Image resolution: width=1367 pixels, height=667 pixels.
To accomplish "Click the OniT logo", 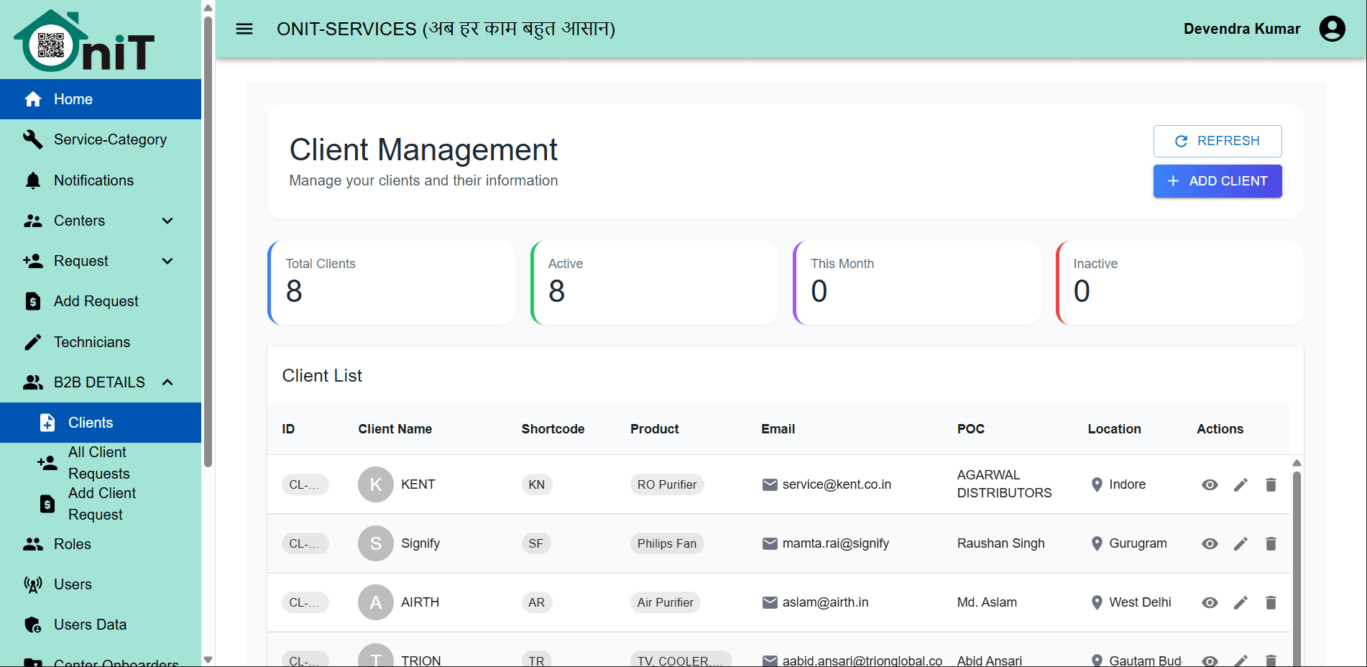I will [x=85, y=41].
